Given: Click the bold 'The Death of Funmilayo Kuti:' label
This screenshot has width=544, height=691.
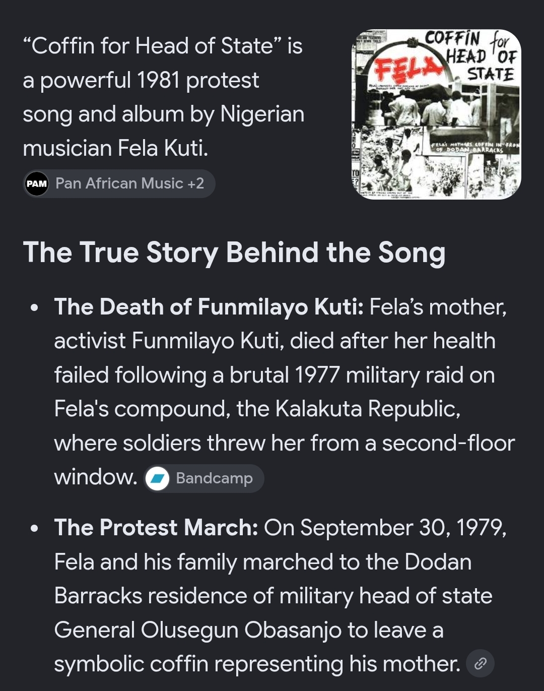Looking at the screenshot, I should (x=209, y=307).
